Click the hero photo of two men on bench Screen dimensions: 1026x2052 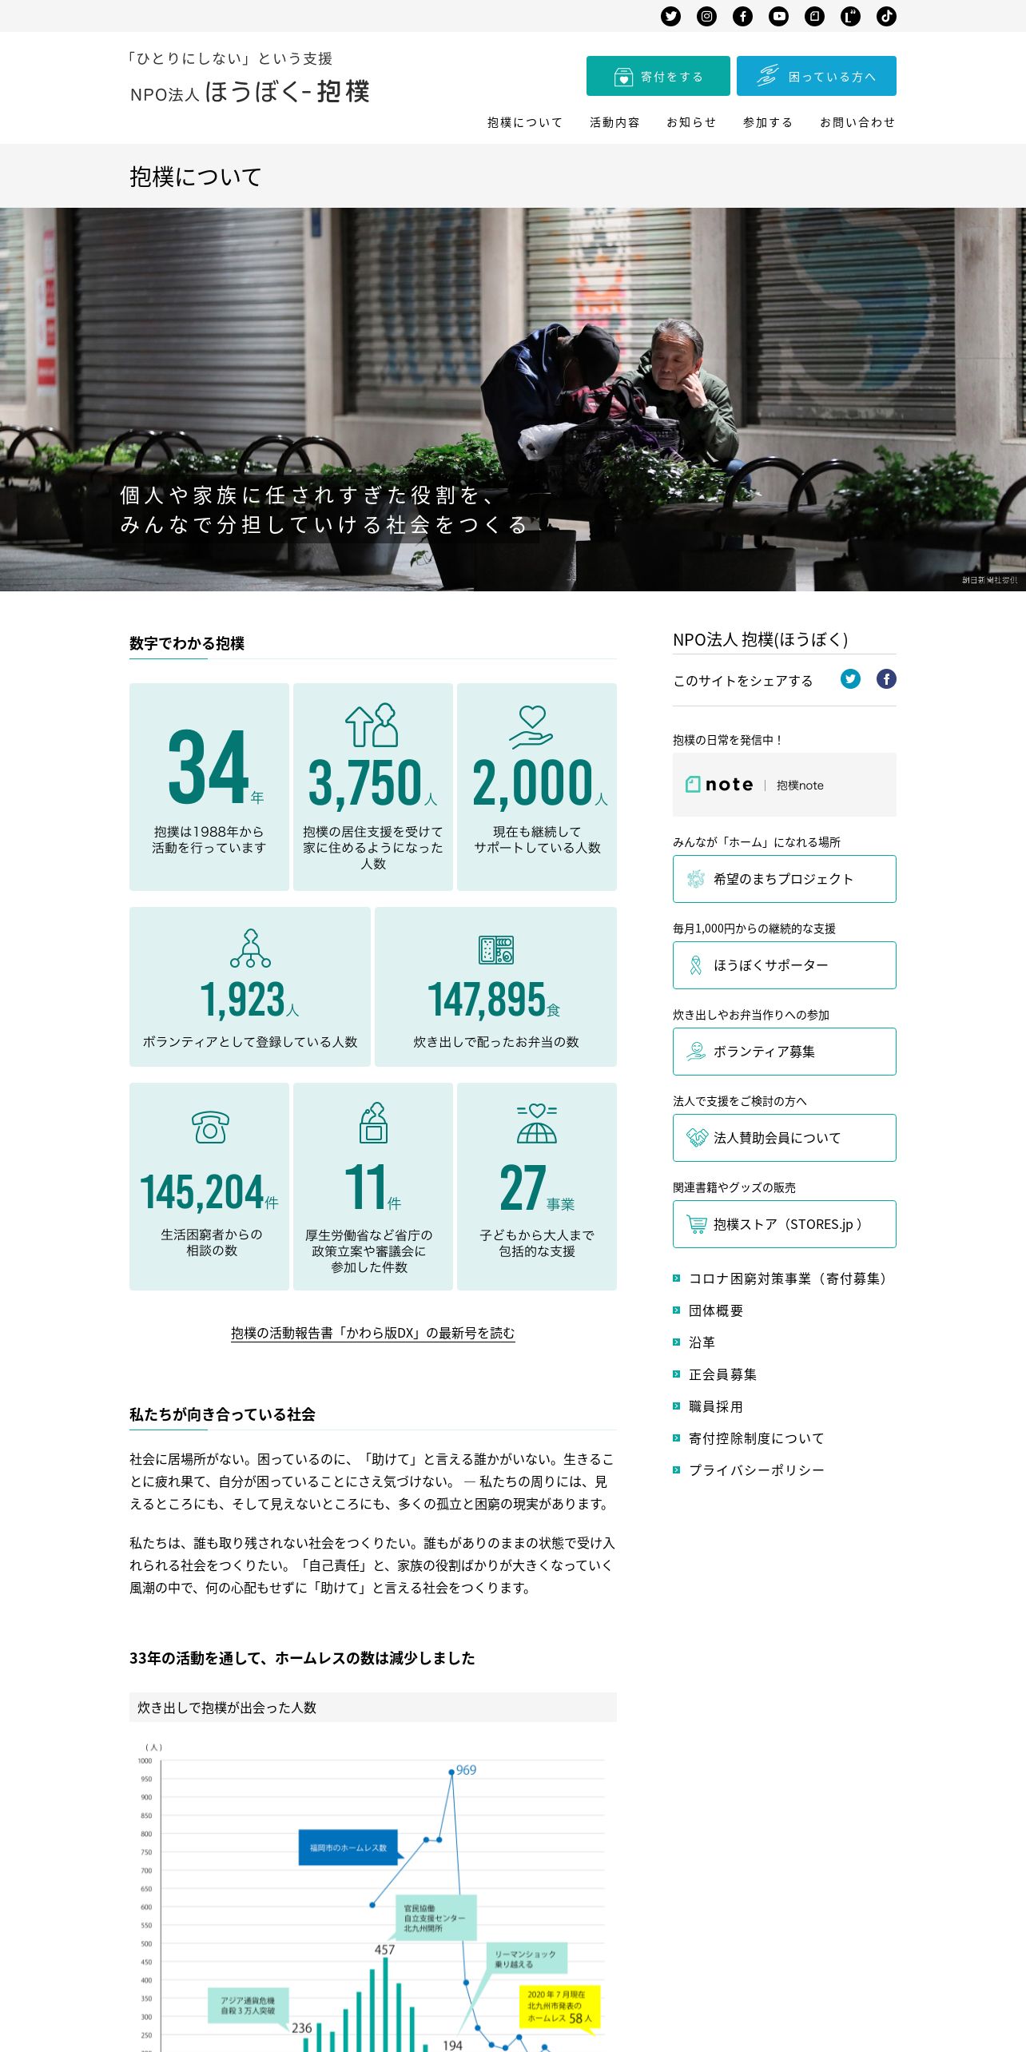point(513,400)
